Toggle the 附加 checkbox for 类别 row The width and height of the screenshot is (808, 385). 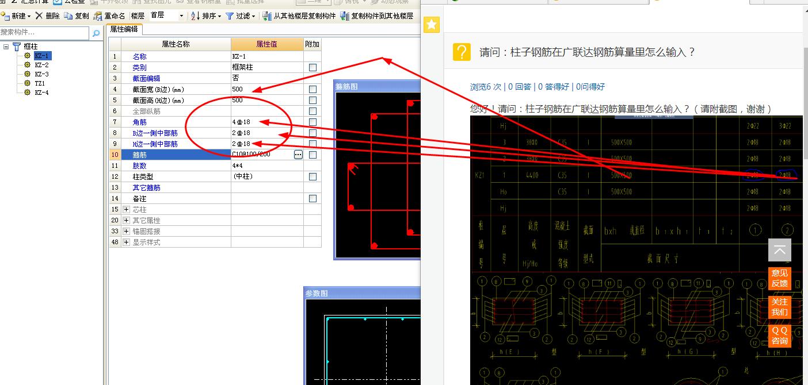(312, 67)
